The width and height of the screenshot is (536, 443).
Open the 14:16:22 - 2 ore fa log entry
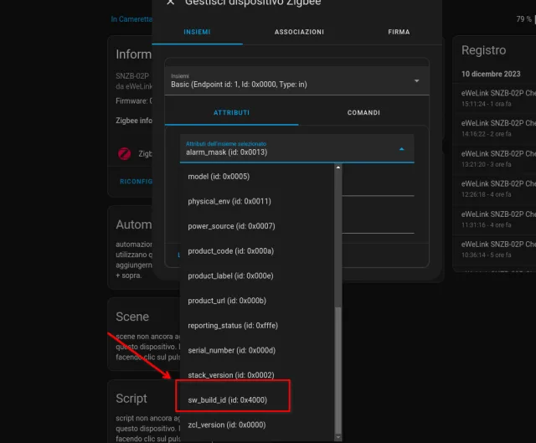pos(498,128)
